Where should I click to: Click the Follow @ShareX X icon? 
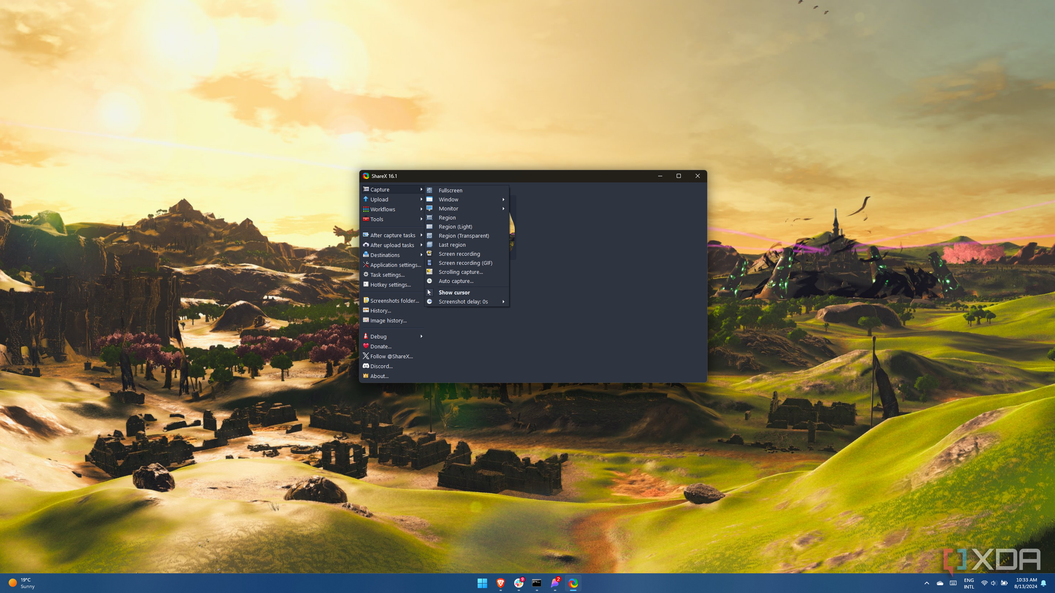click(x=366, y=356)
